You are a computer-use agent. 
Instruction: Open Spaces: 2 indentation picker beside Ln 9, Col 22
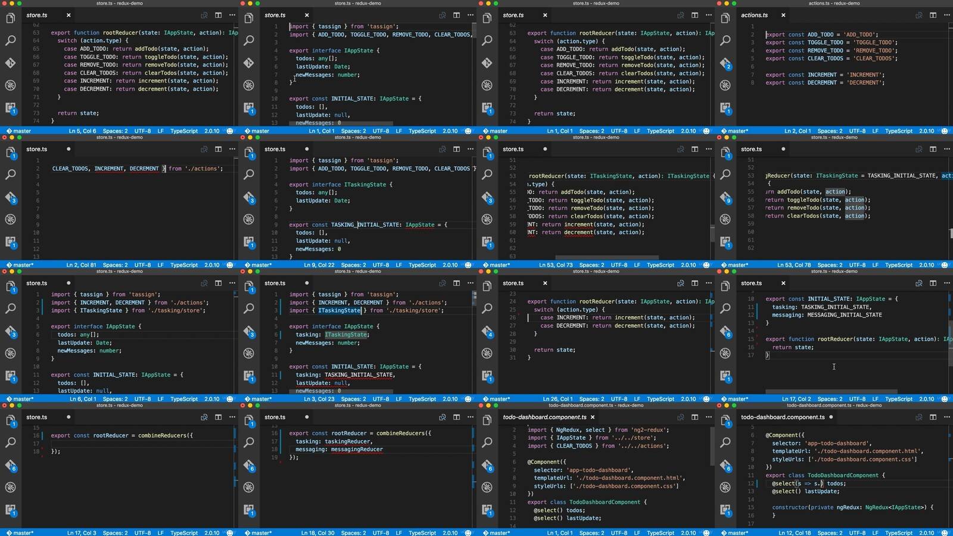[353, 265]
